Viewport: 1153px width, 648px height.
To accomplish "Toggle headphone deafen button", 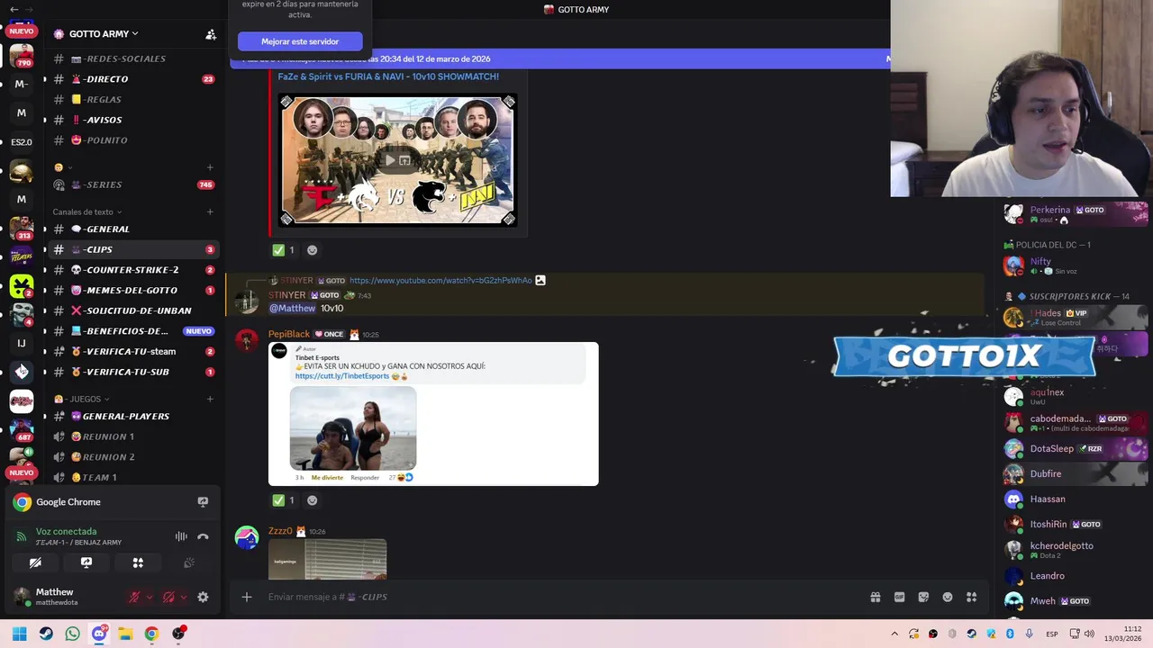I will pyautogui.click(x=168, y=597).
